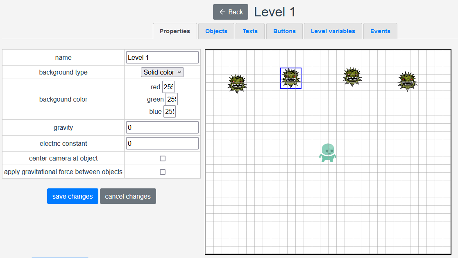Image resolution: width=458 pixels, height=258 pixels.
Task: Focus the gravity input field
Action: tap(162, 127)
